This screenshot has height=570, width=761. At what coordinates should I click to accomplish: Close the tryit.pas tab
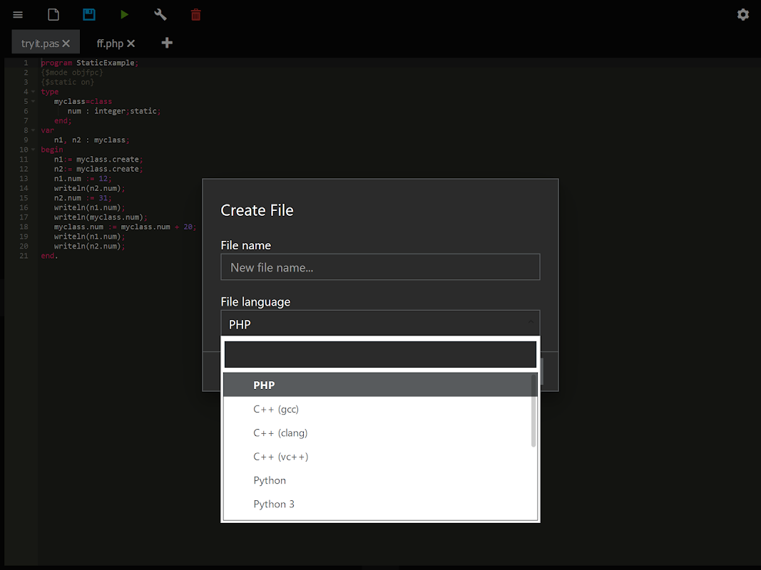(x=66, y=43)
